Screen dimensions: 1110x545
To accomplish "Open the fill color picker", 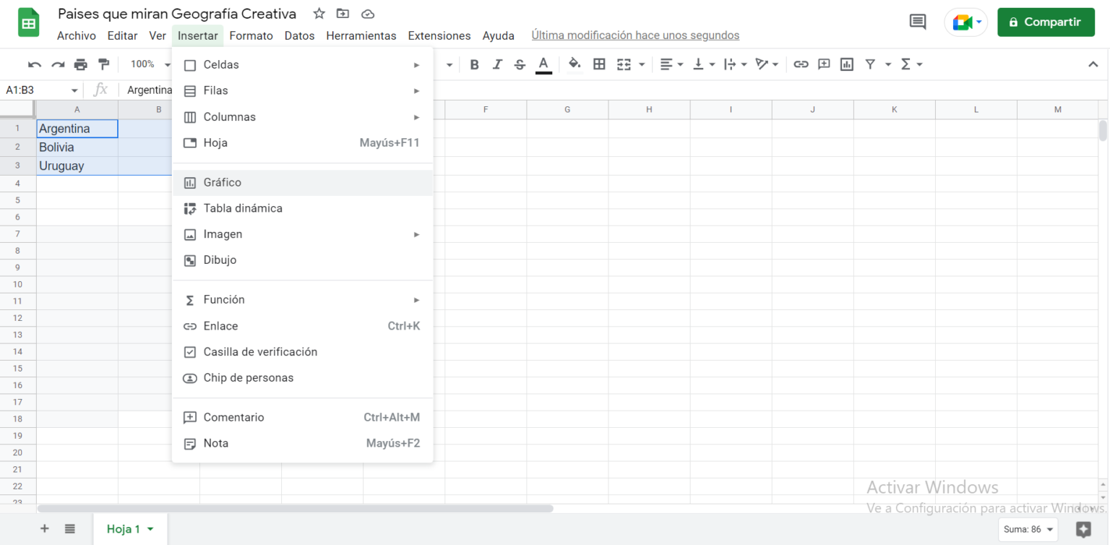I will click(574, 64).
